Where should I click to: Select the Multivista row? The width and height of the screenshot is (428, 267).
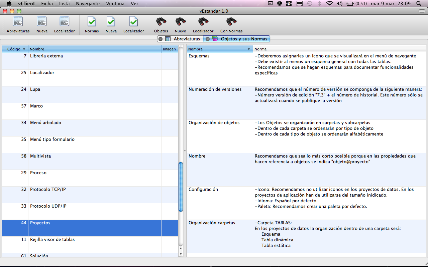(90, 161)
